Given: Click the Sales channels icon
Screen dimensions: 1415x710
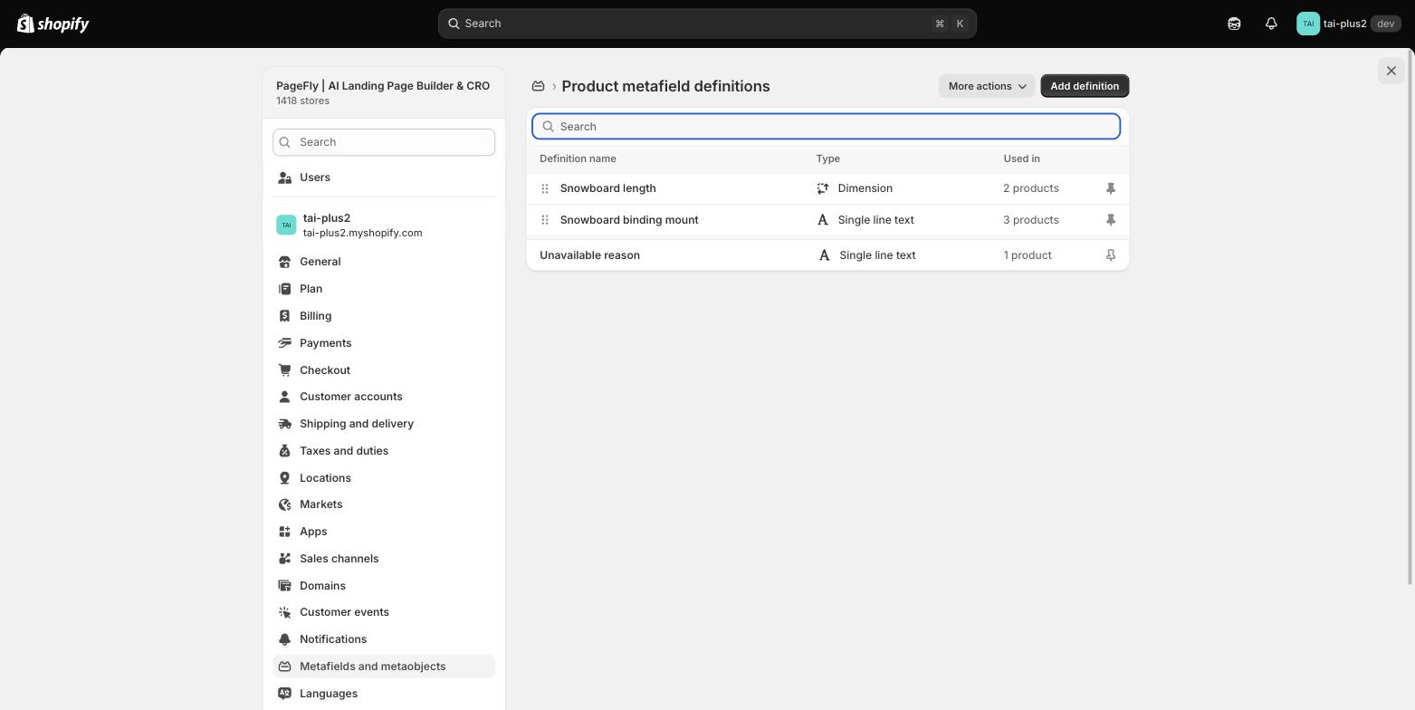Looking at the screenshot, I should coord(284,559).
